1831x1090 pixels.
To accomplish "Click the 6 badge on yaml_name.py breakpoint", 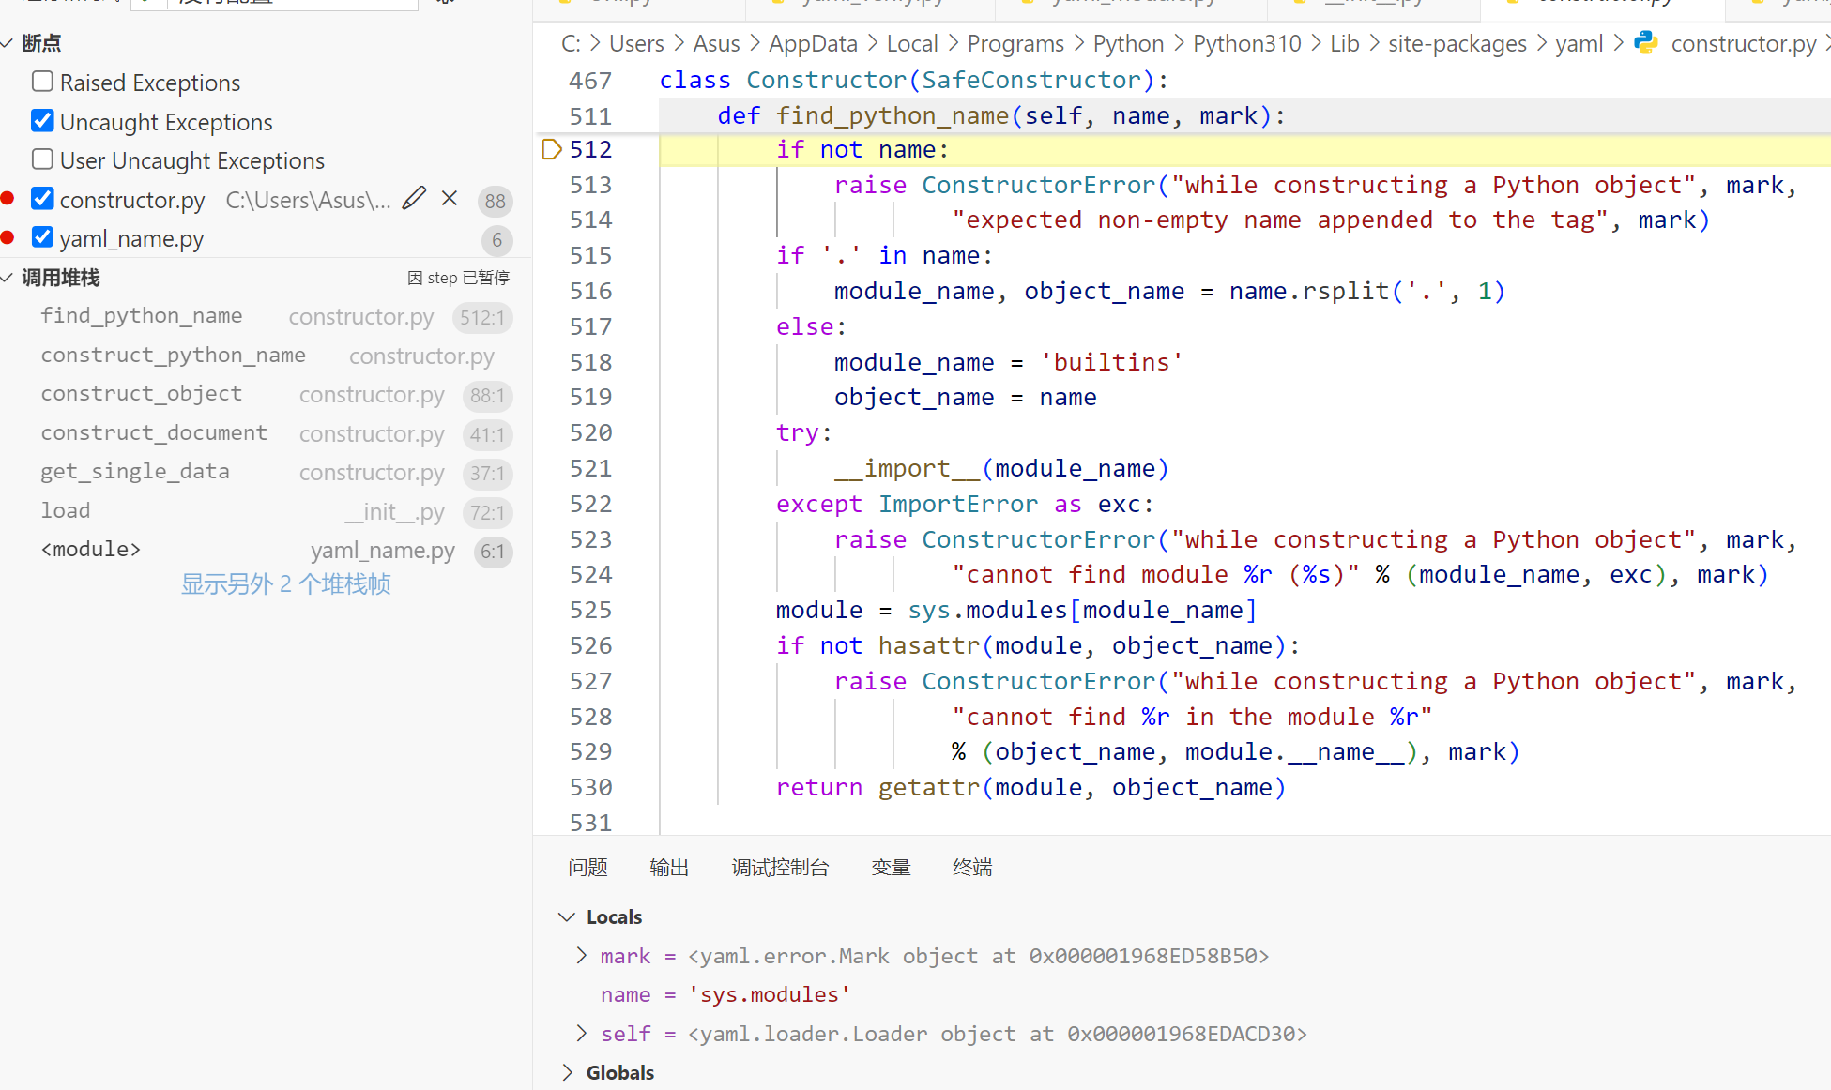I will coord(496,240).
